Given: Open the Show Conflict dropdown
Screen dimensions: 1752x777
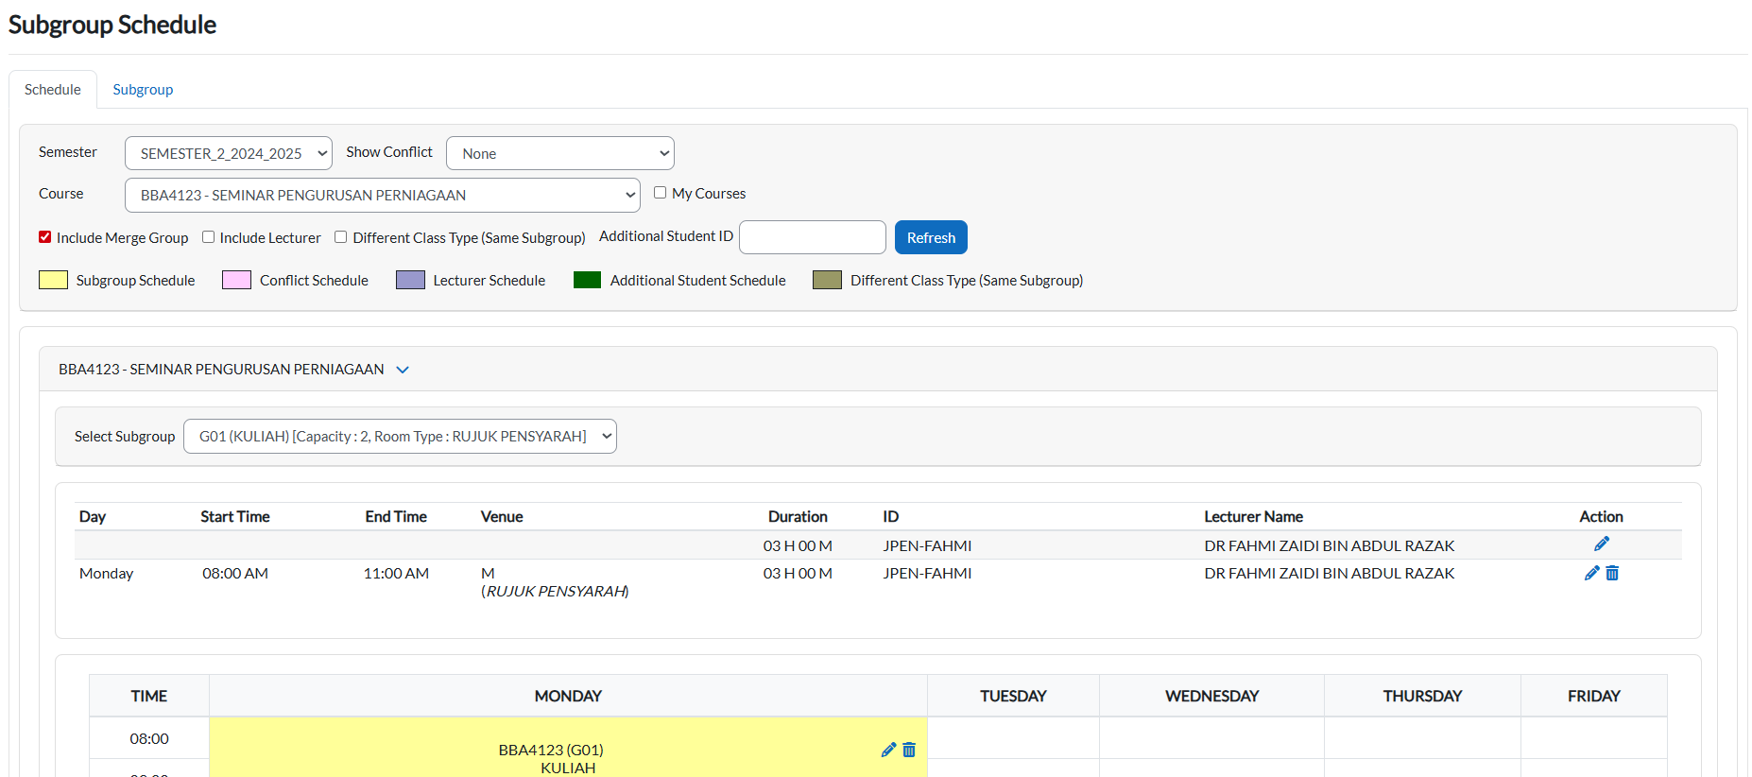Looking at the screenshot, I should [559, 153].
